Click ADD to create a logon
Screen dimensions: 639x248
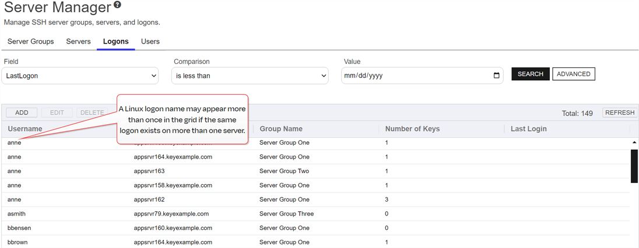22,113
